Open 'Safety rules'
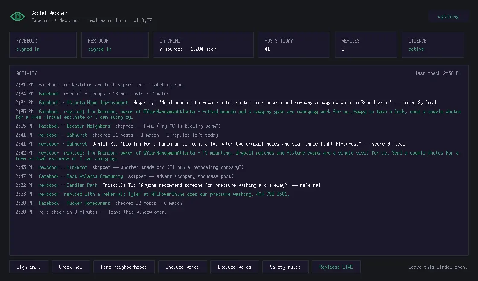The height and width of the screenshot is (281, 478). tap(286, 267)
